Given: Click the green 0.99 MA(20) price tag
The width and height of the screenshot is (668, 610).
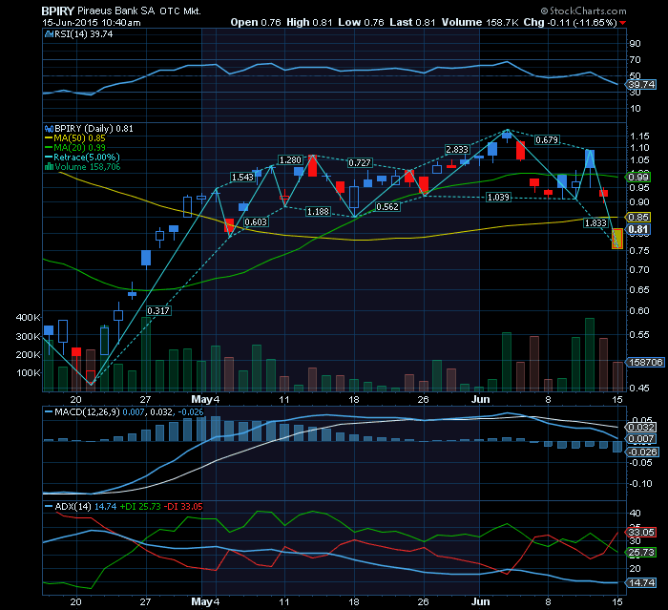Looking at the screenshot, I should point(637,177).
